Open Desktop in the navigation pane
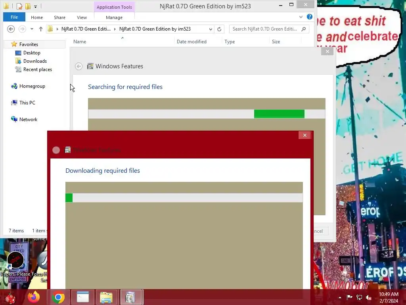This screenshot has width=406, height=305. point(32,53)
